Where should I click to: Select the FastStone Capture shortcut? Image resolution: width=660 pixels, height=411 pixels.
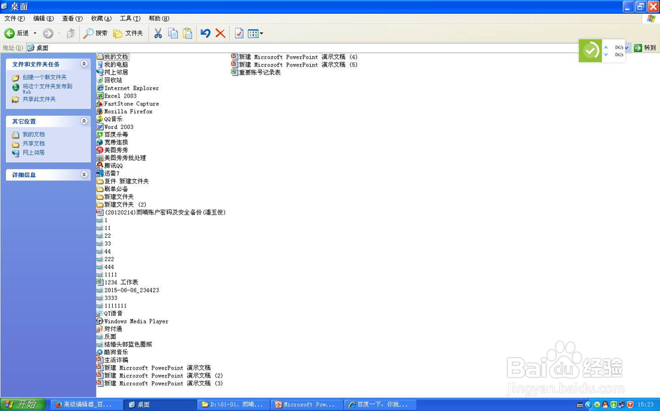(128, 104)
